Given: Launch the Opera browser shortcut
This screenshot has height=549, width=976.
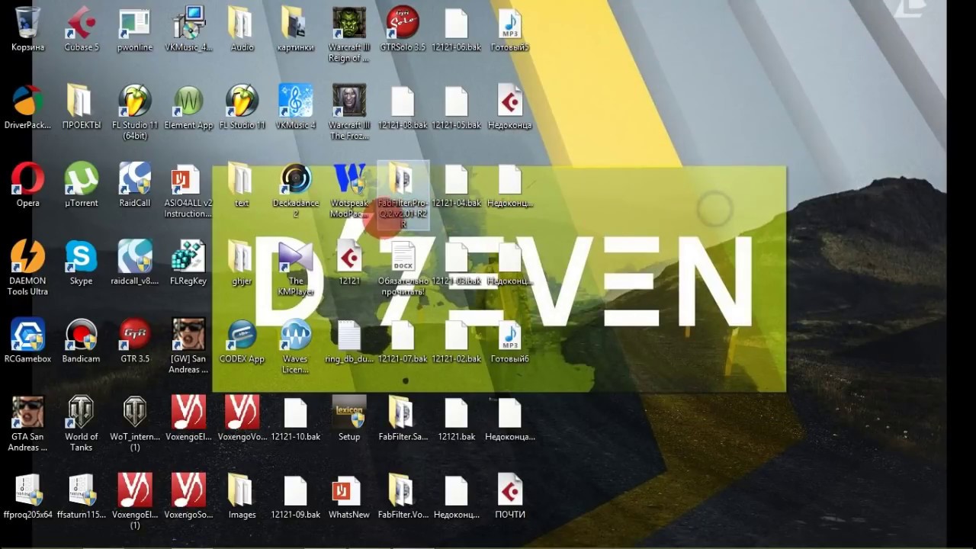Looking at the screenshot, I should (27, 185).
